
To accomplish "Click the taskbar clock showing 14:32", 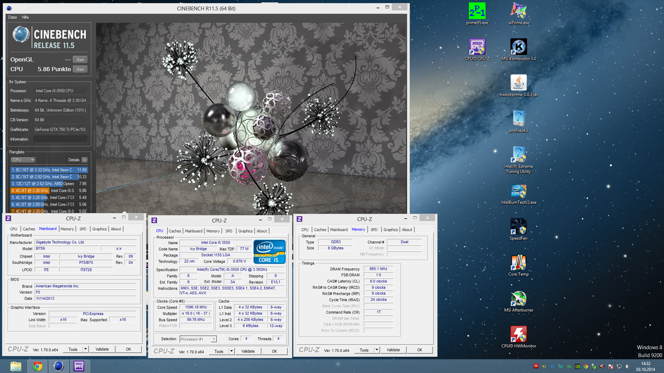I will (x=645, y=366).
